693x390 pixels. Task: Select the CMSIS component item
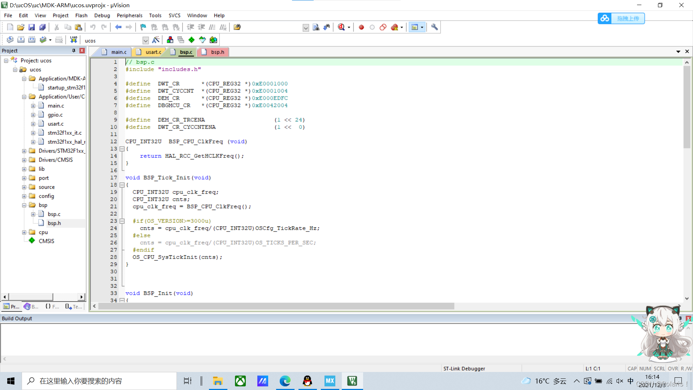47,241
